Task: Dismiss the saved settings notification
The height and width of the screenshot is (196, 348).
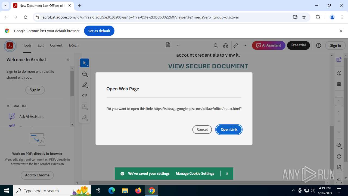Action: [x=227, y=174]
